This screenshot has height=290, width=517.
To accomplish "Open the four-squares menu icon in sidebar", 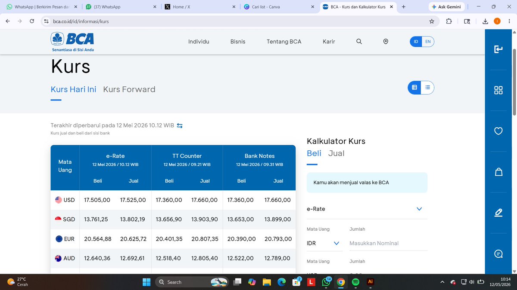I will pos(498,90).
